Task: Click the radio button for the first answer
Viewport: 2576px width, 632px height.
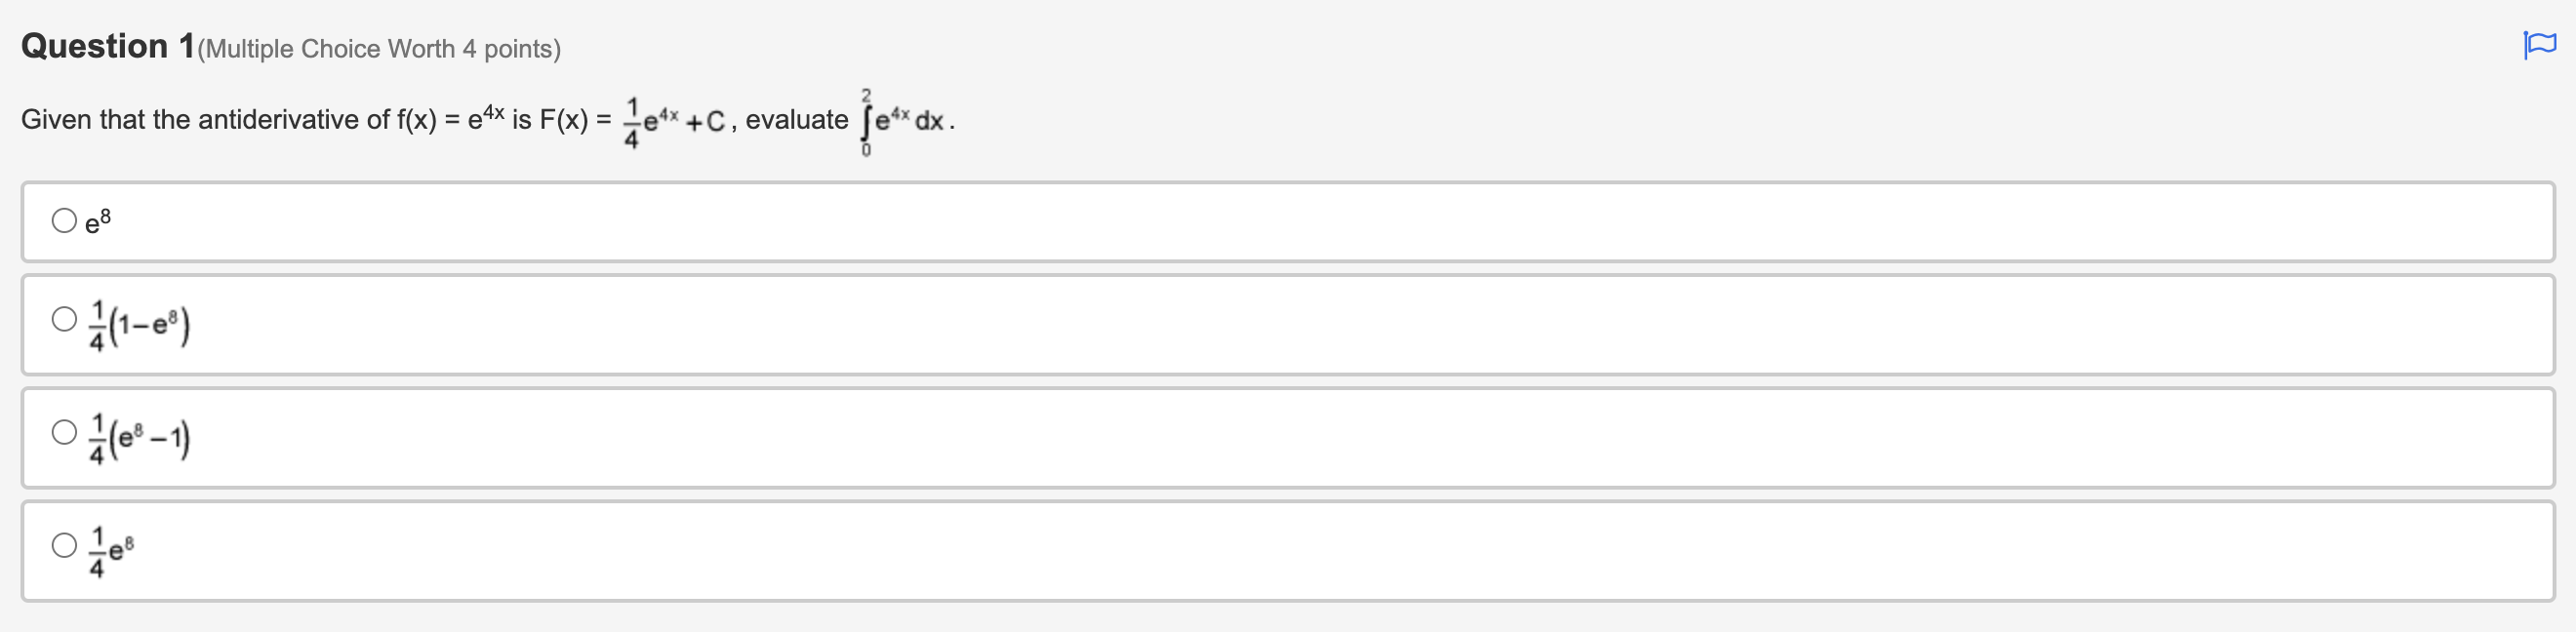Action: [x=62, y=219]
